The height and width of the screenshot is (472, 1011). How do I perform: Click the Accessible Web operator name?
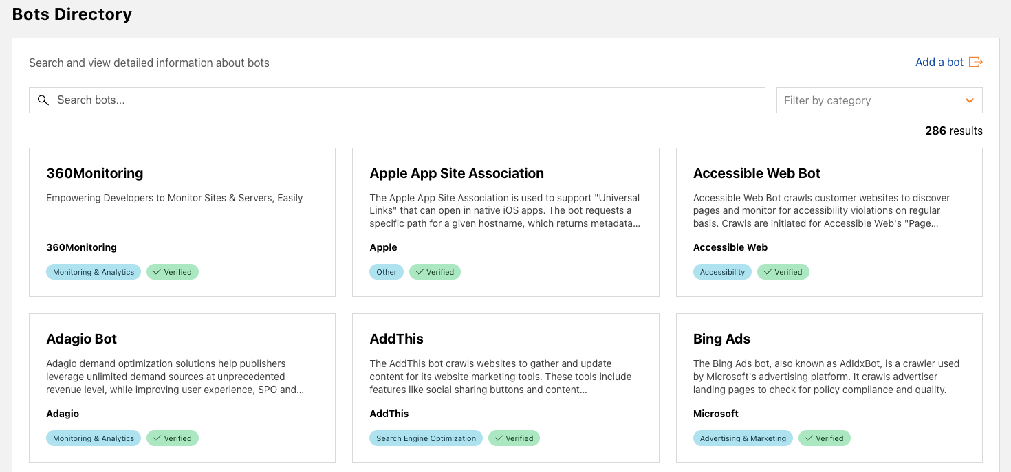pos(730,247)
